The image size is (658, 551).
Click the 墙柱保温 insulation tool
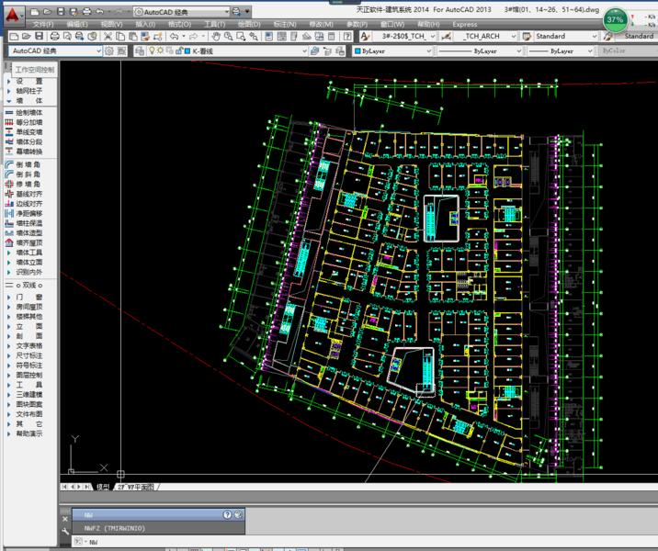(x=29, y=223)
